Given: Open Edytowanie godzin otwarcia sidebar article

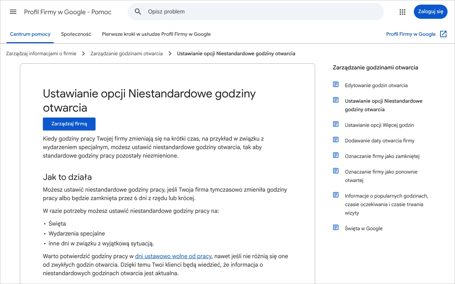Looking at the screenshot, I should coord(376,85).
